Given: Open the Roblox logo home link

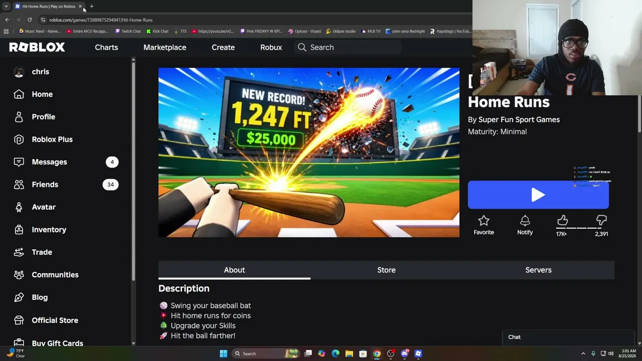Looking at the screenshot, I should click(37, 47).
